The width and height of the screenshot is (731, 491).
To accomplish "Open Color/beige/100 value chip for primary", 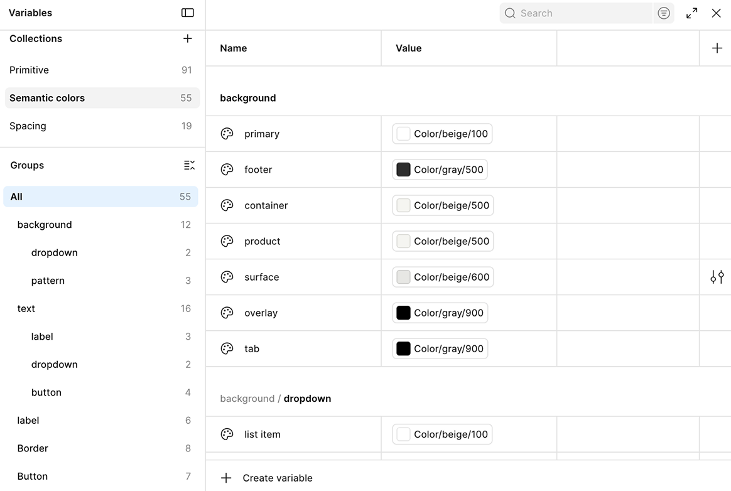I will click(x=442, y=134).
